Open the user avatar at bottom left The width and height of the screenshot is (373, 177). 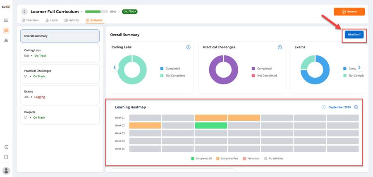(6, 170)
